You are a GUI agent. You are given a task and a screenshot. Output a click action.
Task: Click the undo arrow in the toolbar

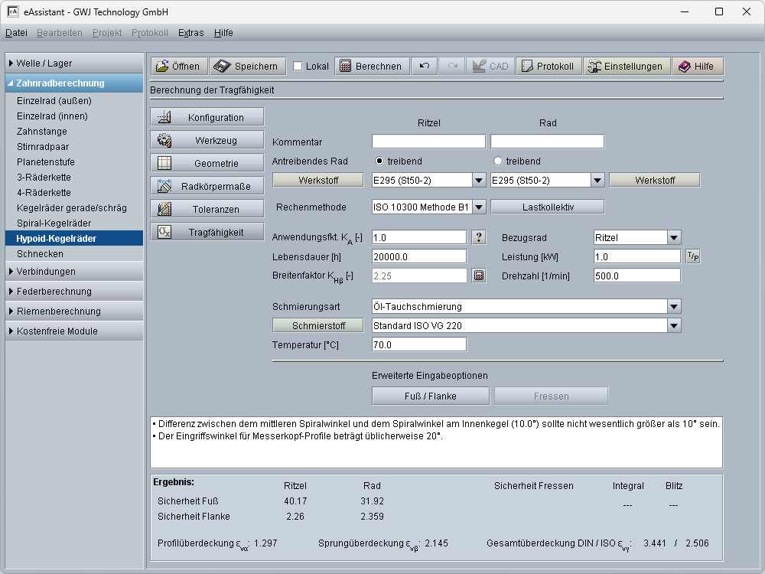pos(425,66)
